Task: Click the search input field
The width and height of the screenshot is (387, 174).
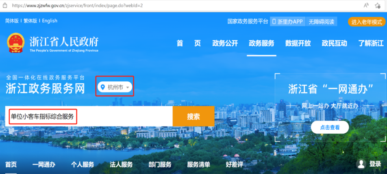Action: [122, 117]
